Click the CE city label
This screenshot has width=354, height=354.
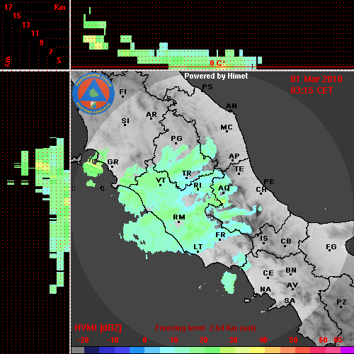coord(268,273)
